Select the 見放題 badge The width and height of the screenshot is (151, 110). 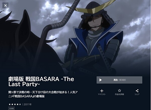click(x=12, y=108)
